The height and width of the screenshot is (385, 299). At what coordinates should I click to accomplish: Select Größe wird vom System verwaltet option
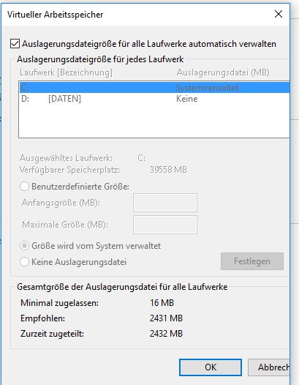(x=25, y=246)
